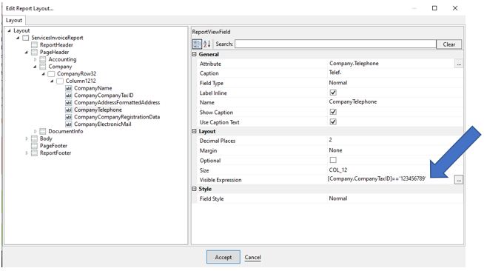
Task: Click the Accounting node icon
Action: point(43,59)
